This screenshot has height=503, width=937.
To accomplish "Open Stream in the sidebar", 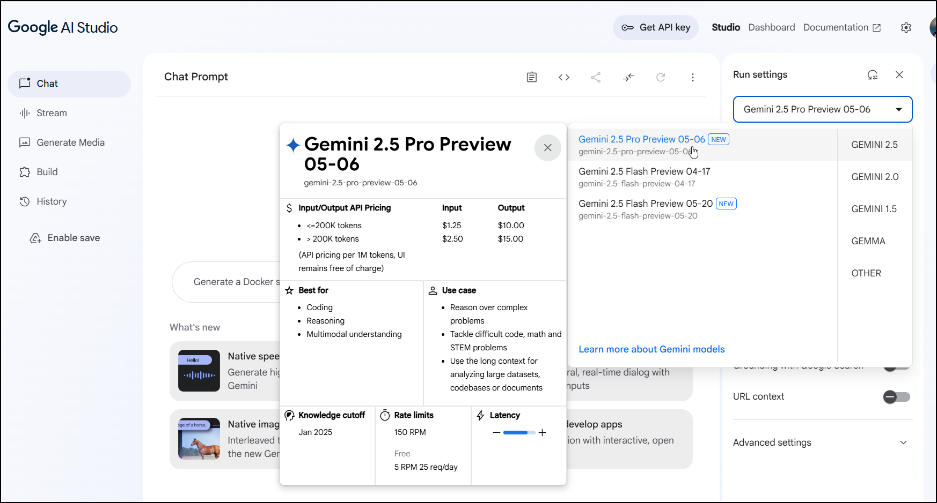I will pyautogui.click(x=69, y=113).
